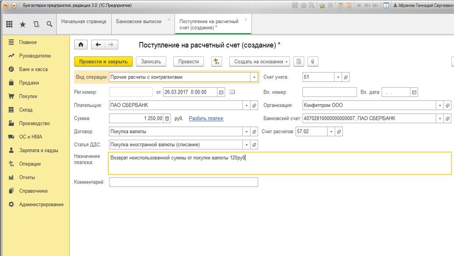Open Favorites star icon
The width and height of the screenshot is (454, 256).
point(22,24)
